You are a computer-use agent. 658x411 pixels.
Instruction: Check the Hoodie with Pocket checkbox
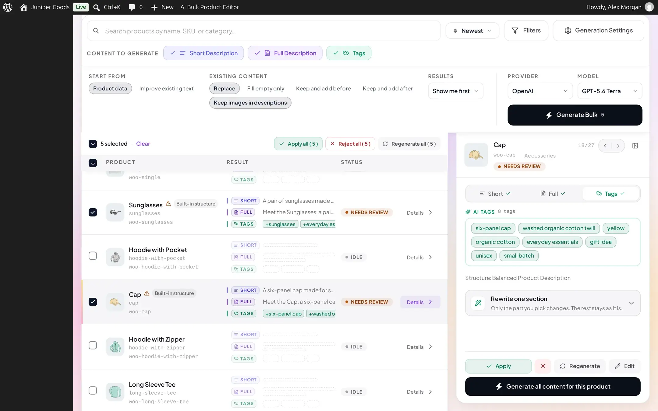(93, 256)
